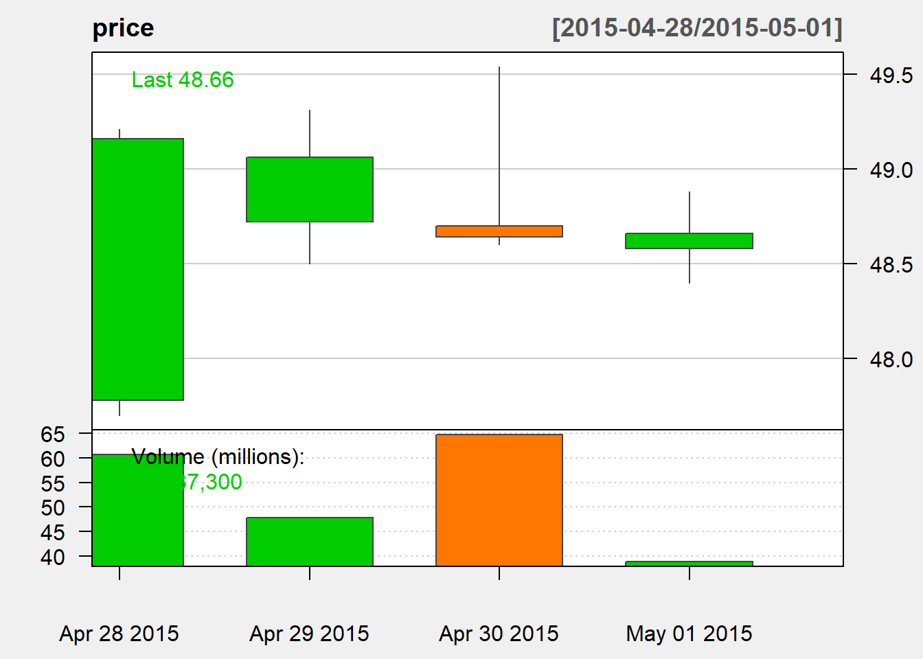Select the 65 volume axis label
The image size is (923, 659).
pyautogui.click(x=53, y=435)
